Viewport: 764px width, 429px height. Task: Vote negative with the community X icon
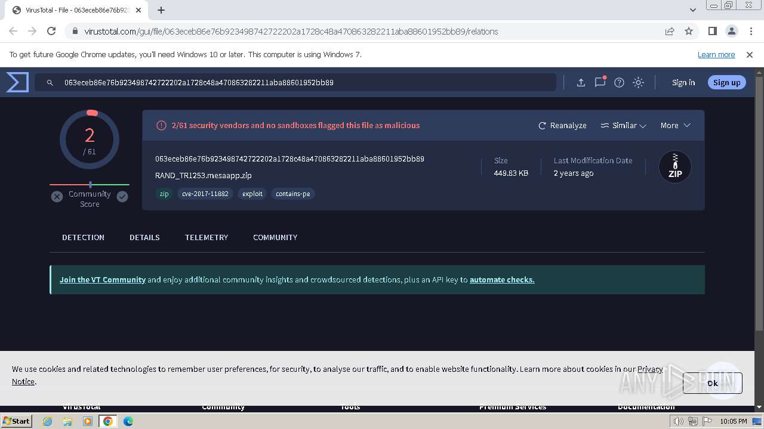coord(57,197)
